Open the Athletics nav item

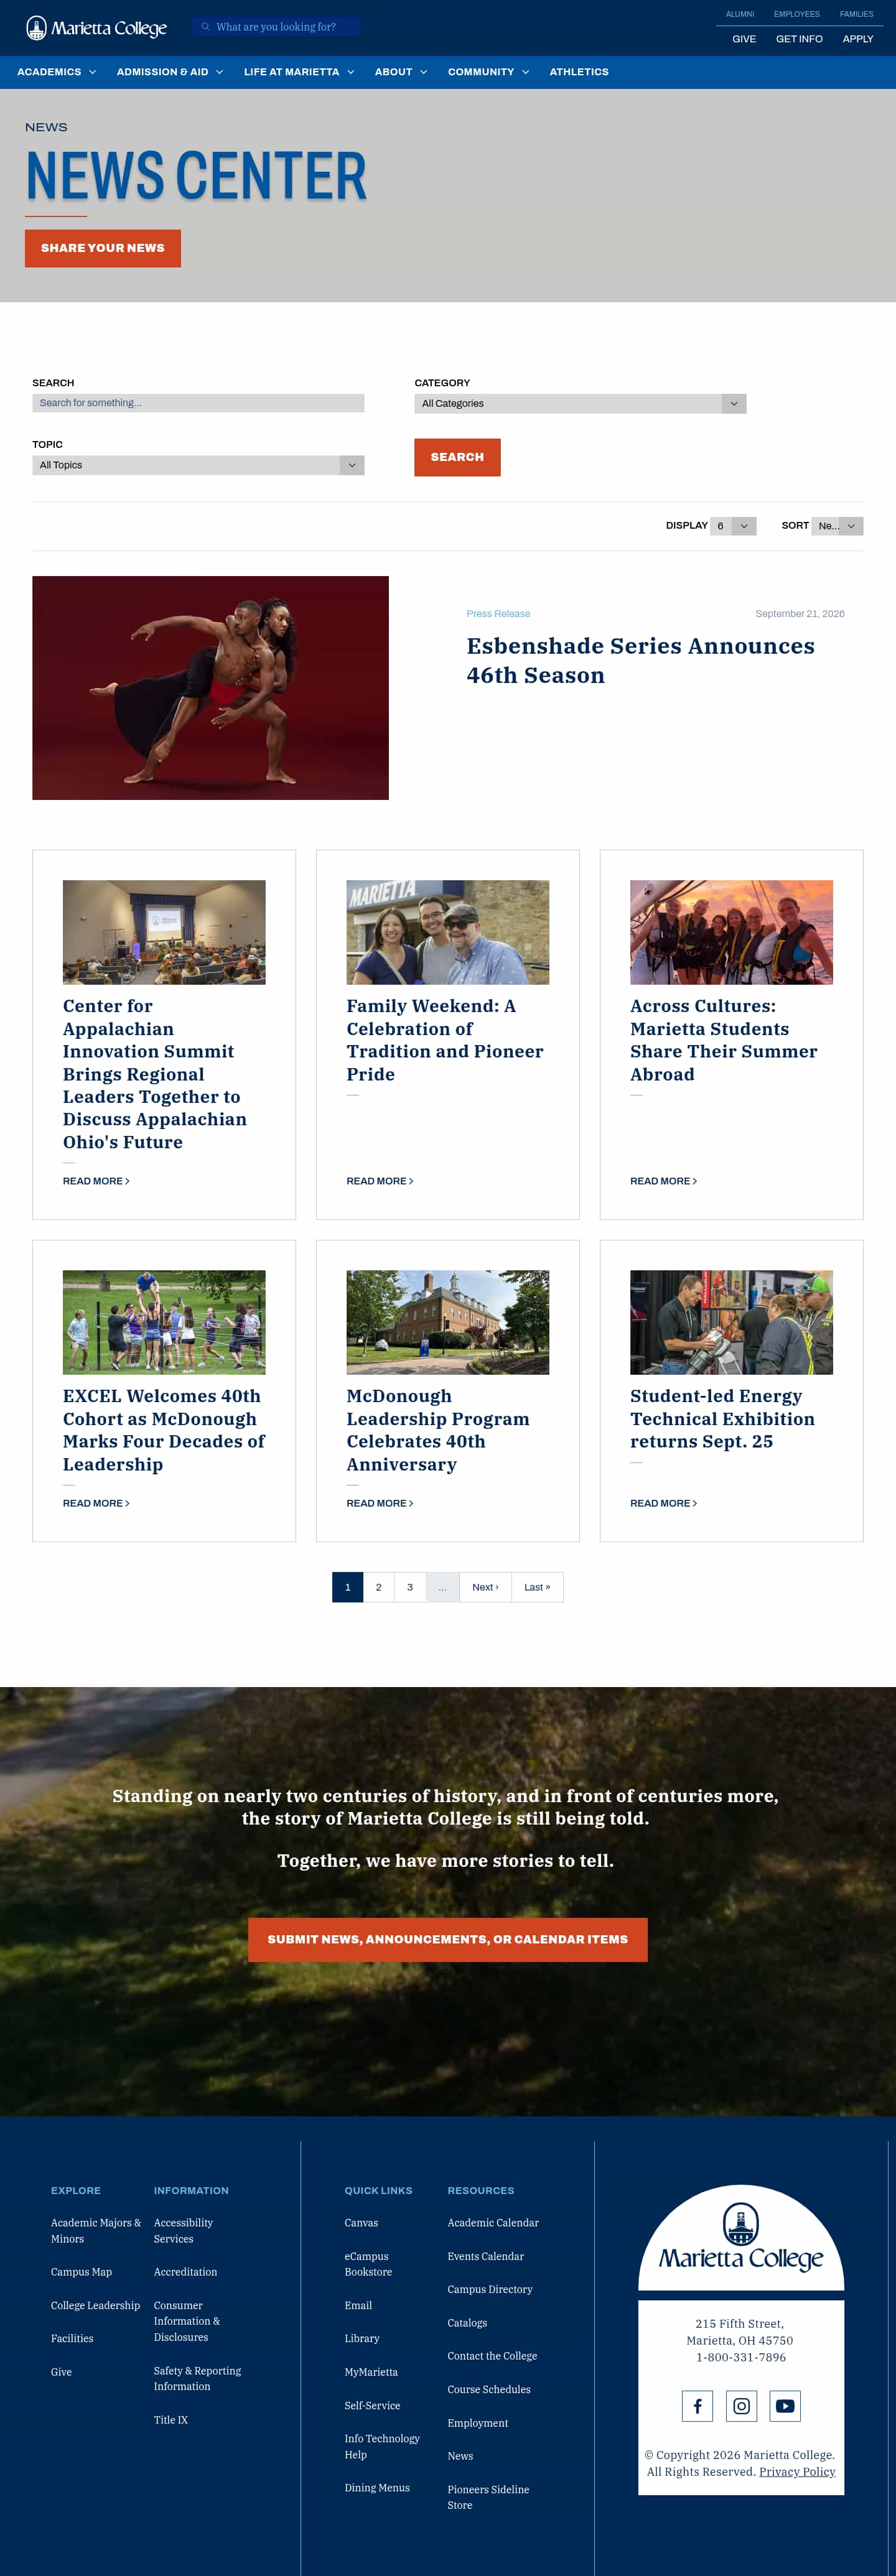(579, 72)
